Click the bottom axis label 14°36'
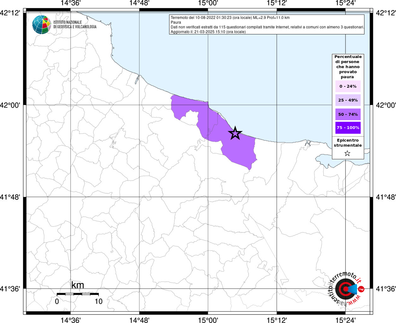 pyautogui.click(x=71, y=320)
